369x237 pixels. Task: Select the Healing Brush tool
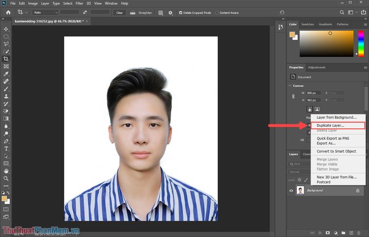pyautogui.click(x=6, y=81)
